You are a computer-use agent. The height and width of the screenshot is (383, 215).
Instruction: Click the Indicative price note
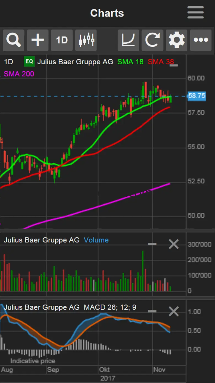[x=33, y=361]
